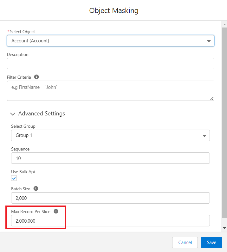Click the scrollbar down arrow
The image size is (227, 252).
point(224,228)
